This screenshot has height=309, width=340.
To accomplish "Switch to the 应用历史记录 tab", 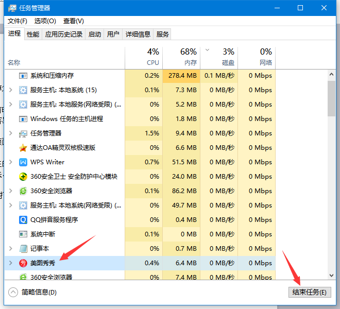I will coord(64,35).
